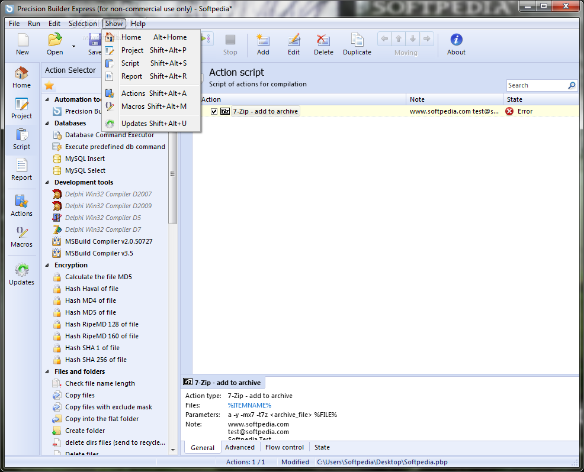Collapse the Automation tools group
Viewport: 584px width, 472px height.
point(47,100)
